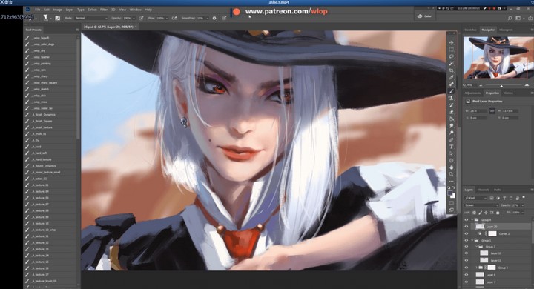
Task: Select the Crop tool
Action: click(451, 70)
